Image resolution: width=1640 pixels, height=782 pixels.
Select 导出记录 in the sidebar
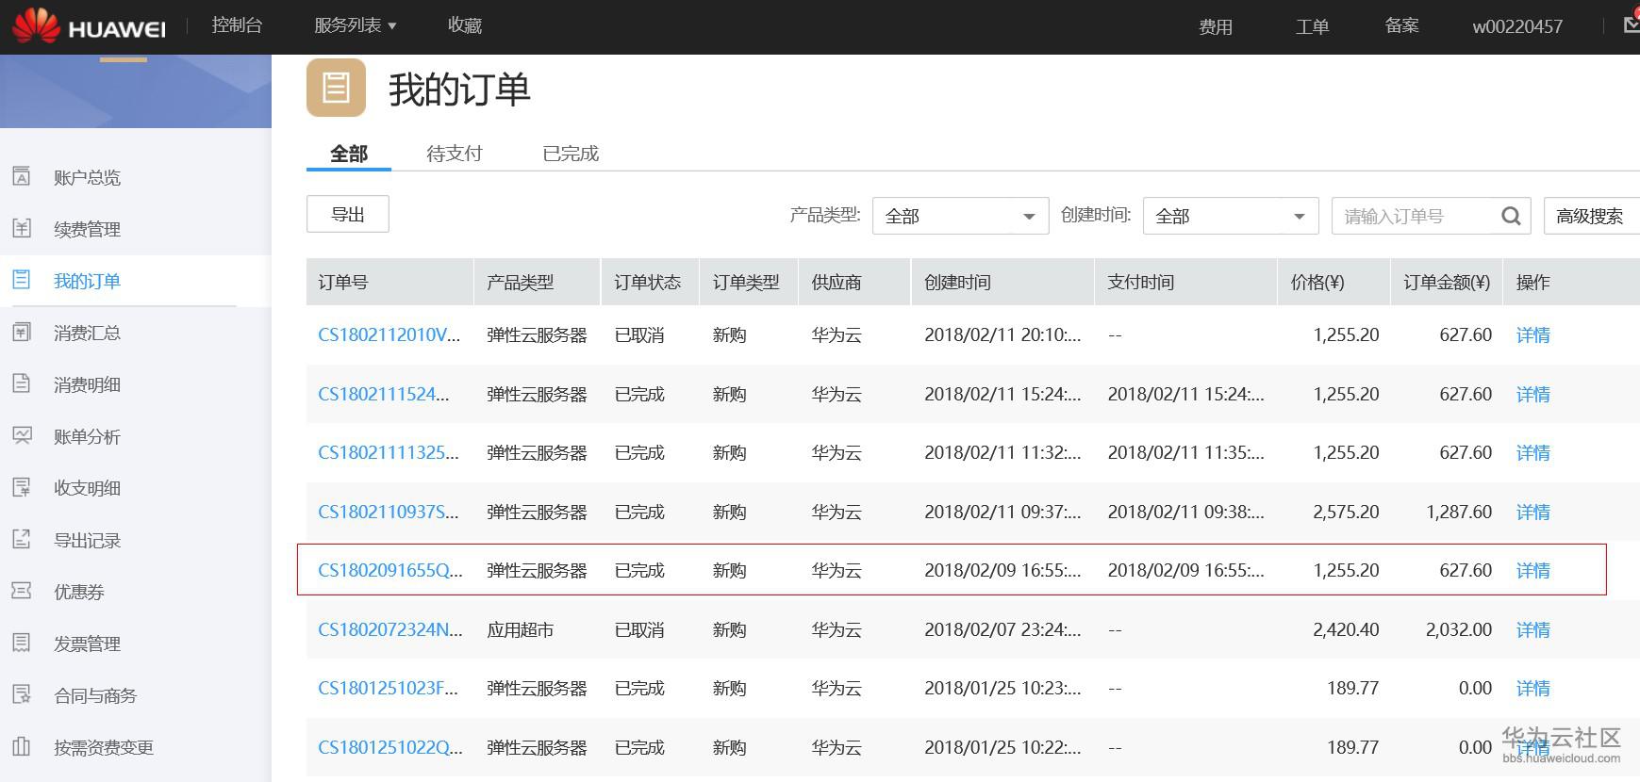[x=87, y=540]
